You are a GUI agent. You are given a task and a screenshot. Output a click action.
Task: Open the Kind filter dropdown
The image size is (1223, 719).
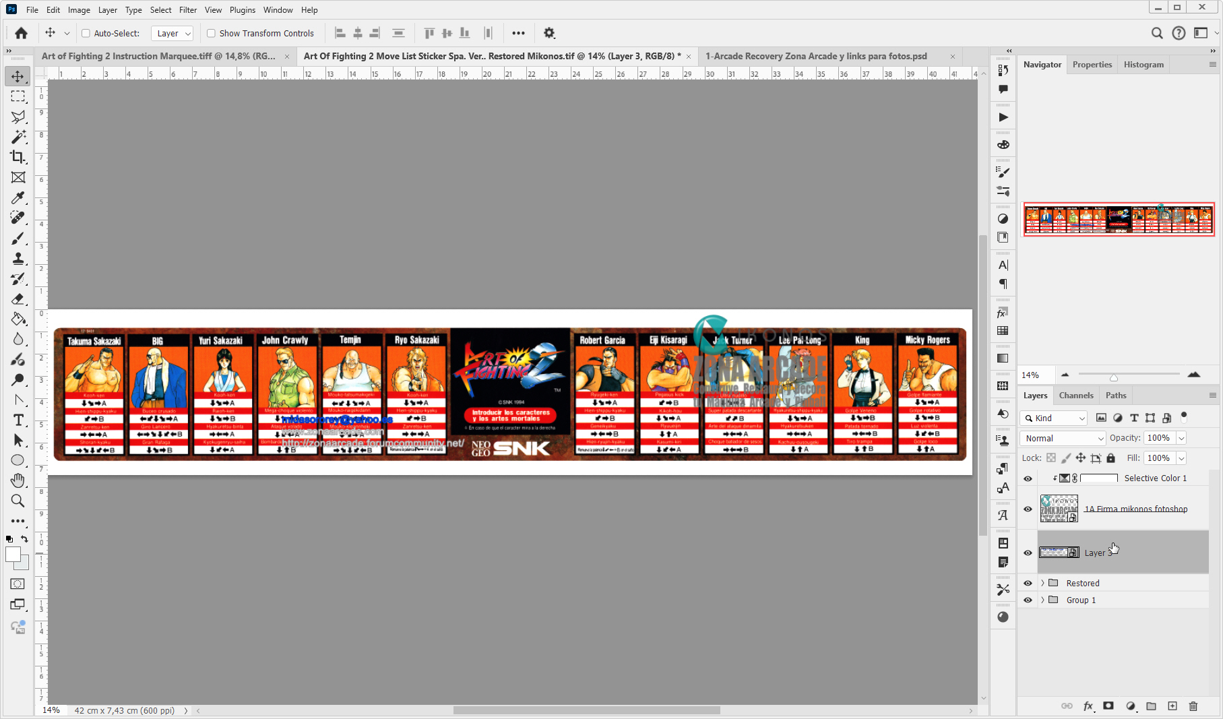1054,418
